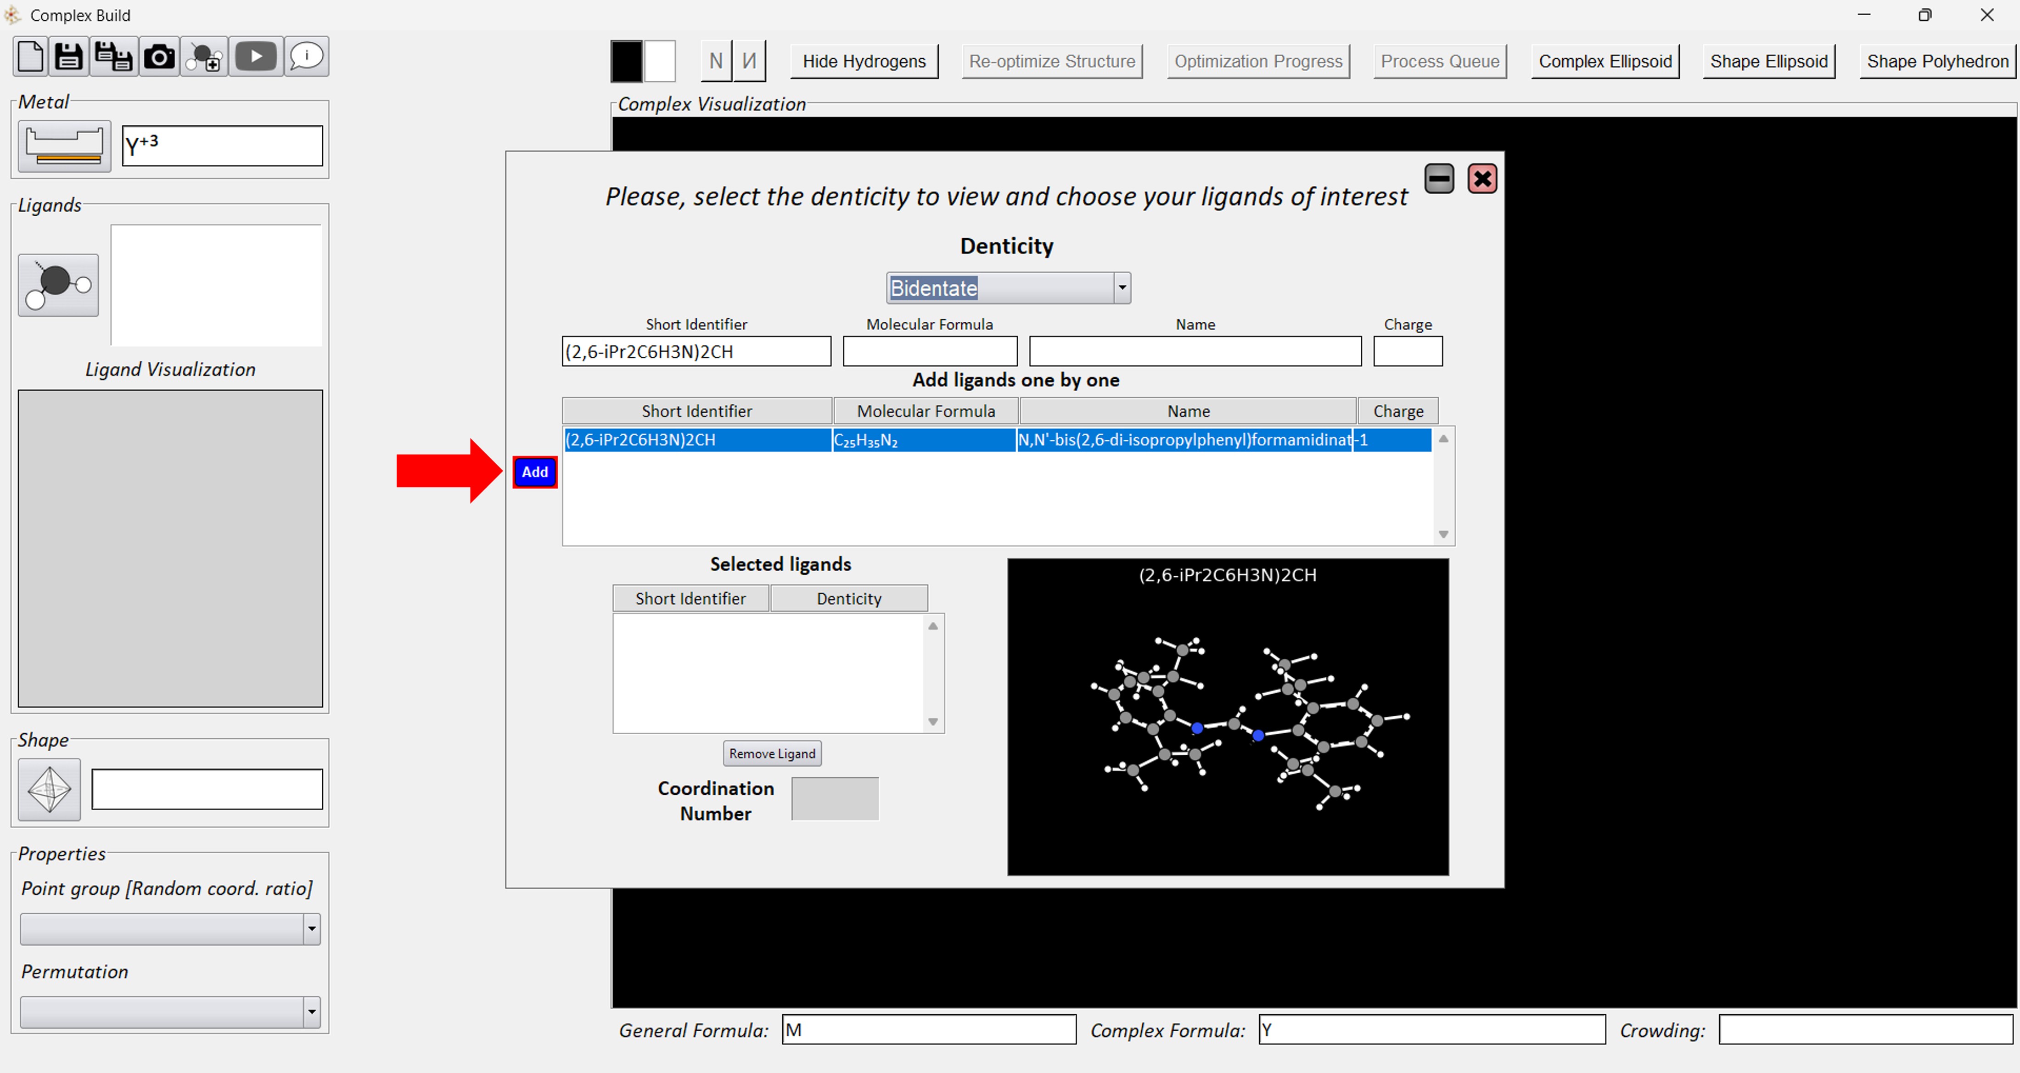Expand the Point group dropdown

311,929
